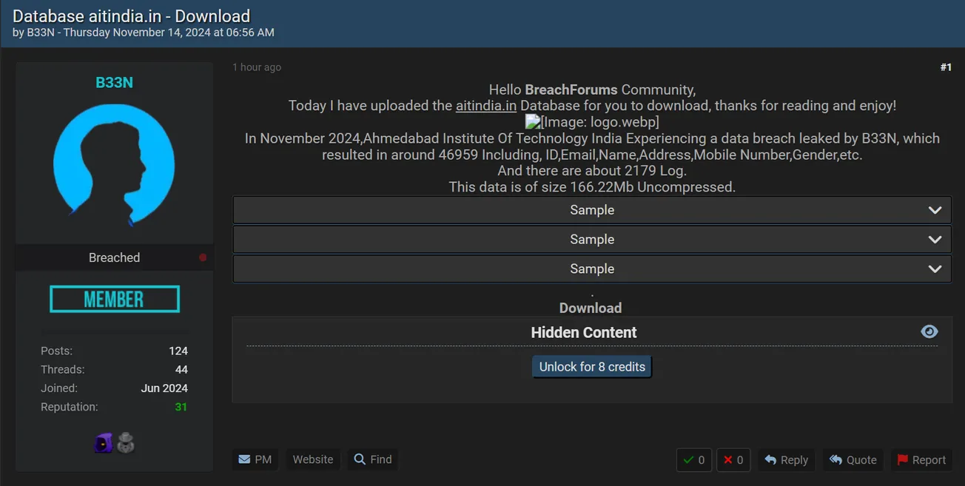
Task: Click the #1 post number permalink
Action: point(945,67)
